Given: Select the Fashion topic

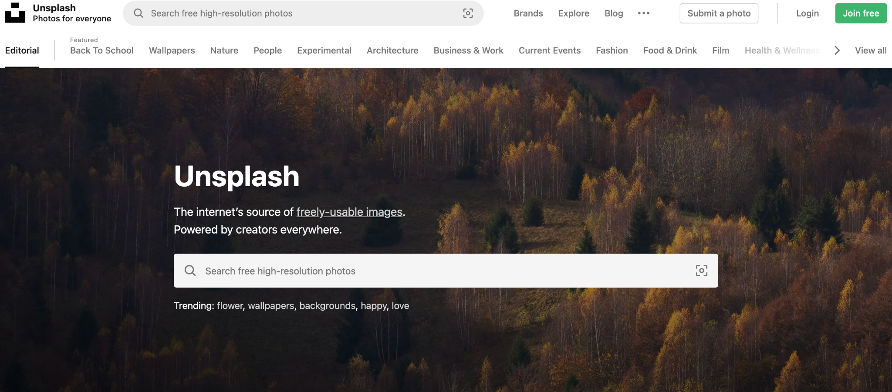Looking at the screenshot, I should tap(612, 50).
